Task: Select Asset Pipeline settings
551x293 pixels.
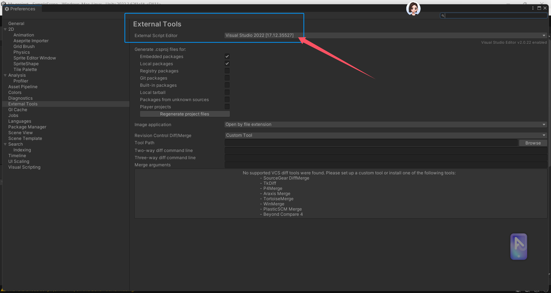Action: [x=23, y=87]
